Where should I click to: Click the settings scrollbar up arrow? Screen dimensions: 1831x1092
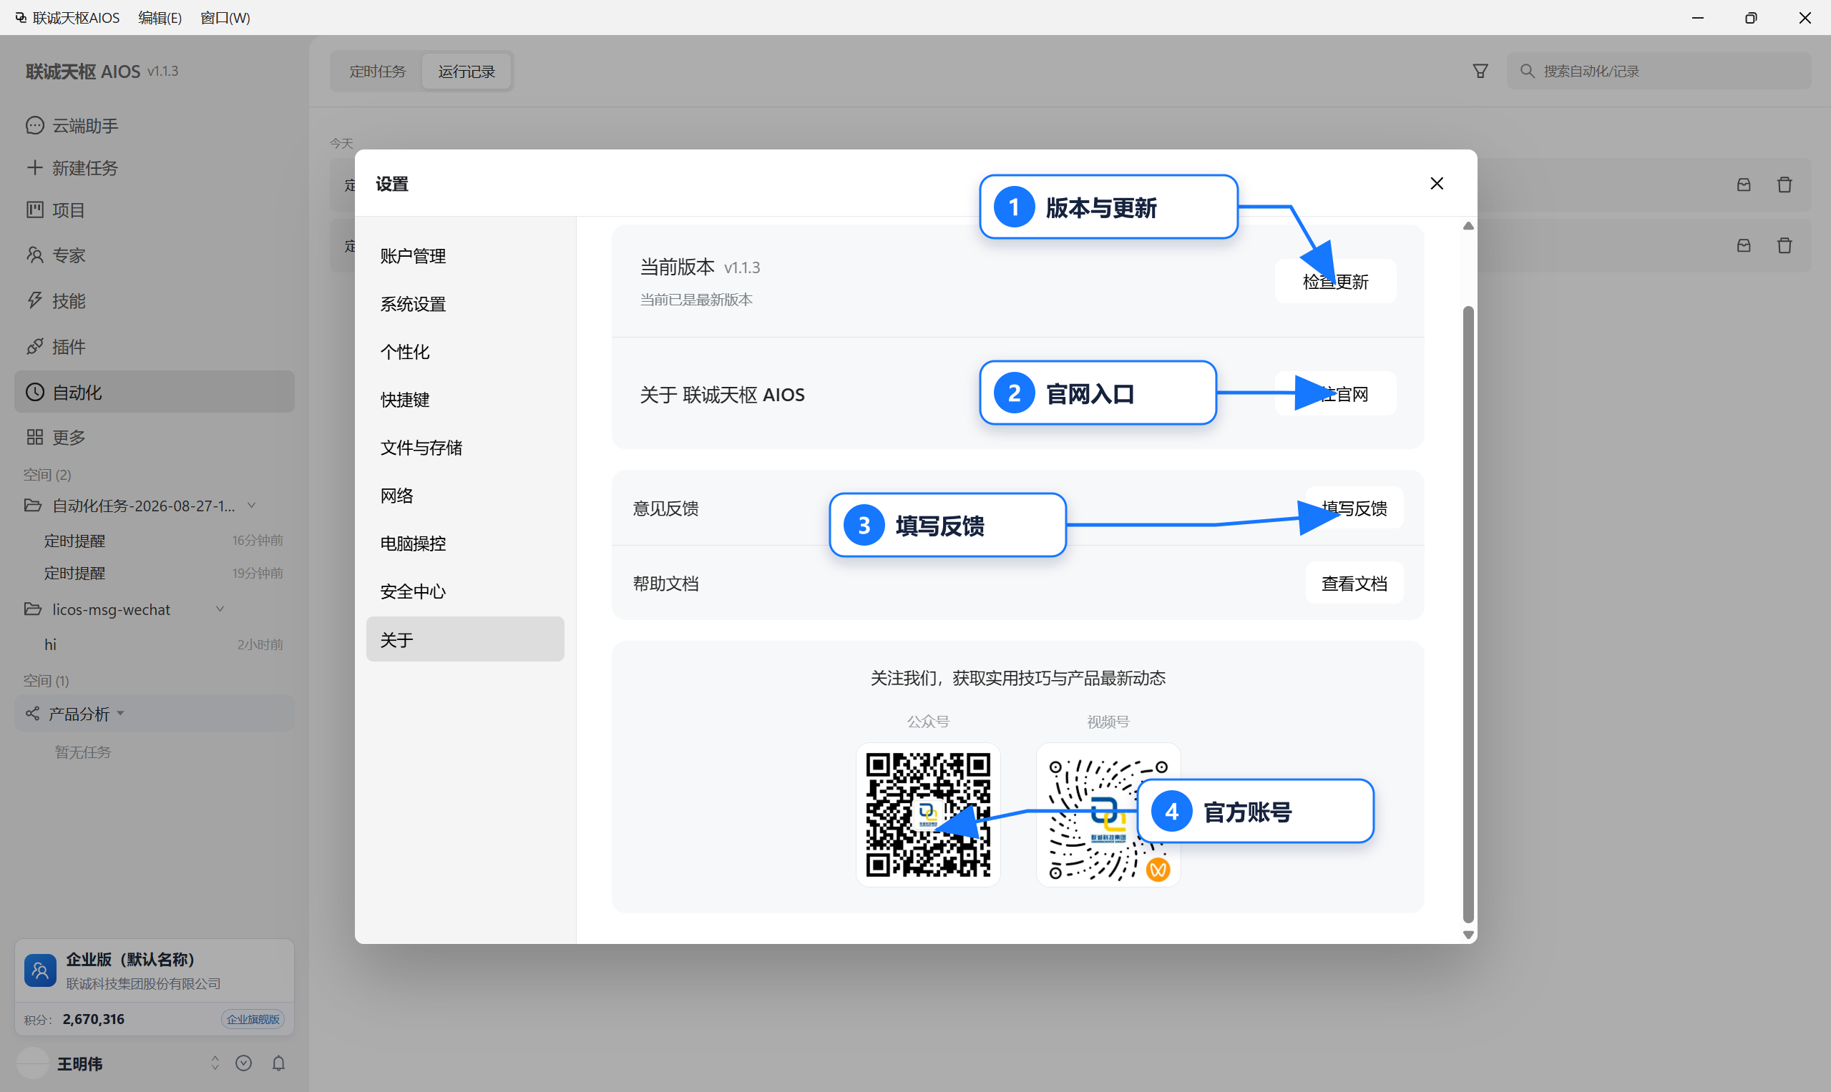coord(1468,226)
